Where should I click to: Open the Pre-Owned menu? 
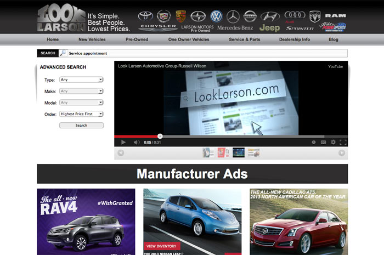(137, 39)
